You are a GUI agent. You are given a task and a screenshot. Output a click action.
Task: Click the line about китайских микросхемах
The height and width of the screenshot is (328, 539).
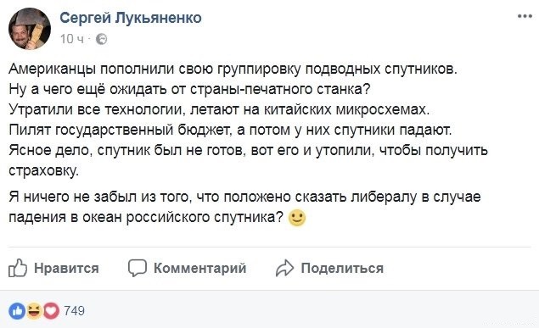(219, 110)
